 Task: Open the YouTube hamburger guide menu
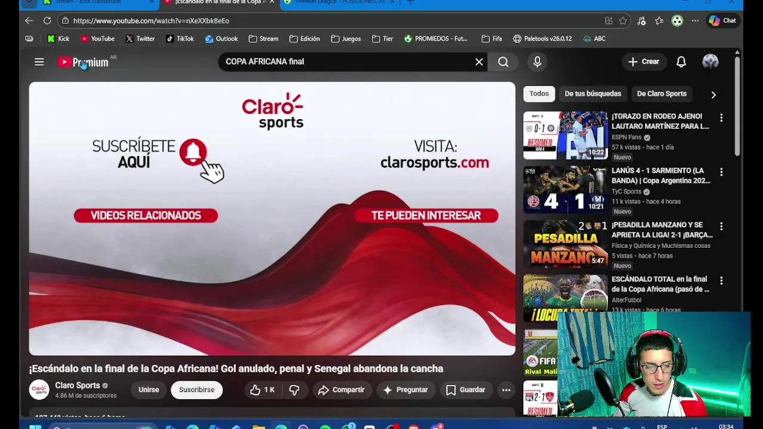[x=39, y=61]
